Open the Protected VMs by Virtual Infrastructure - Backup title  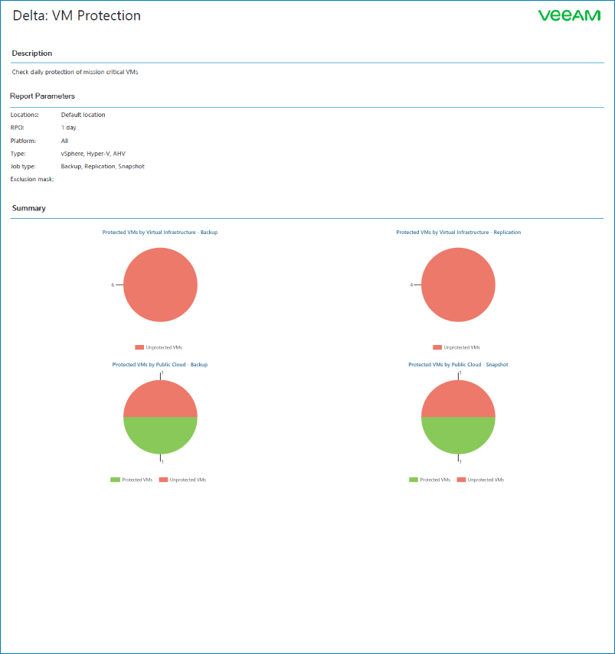[160, 233]
